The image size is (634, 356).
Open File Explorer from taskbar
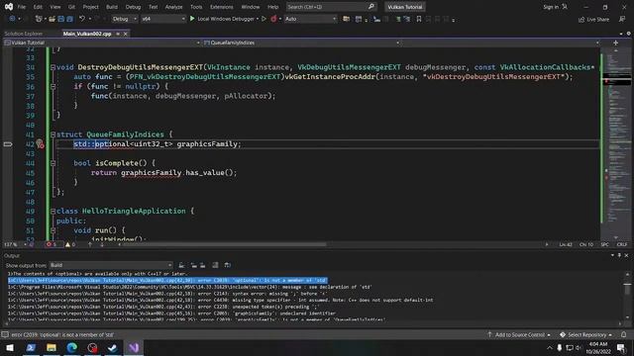click(52, 347)
